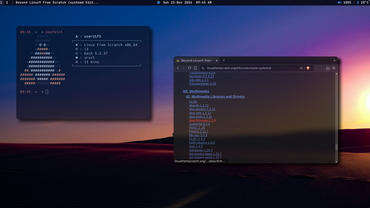Open the alsa-tools-1.2.11 link
This screenshot has width=370, height=208.
coord(200,117)
